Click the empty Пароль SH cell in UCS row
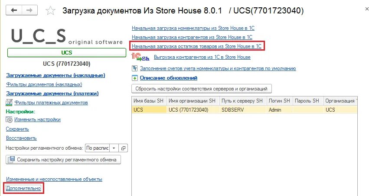Viewport: 369px width, 196px height. pos(308,109)
